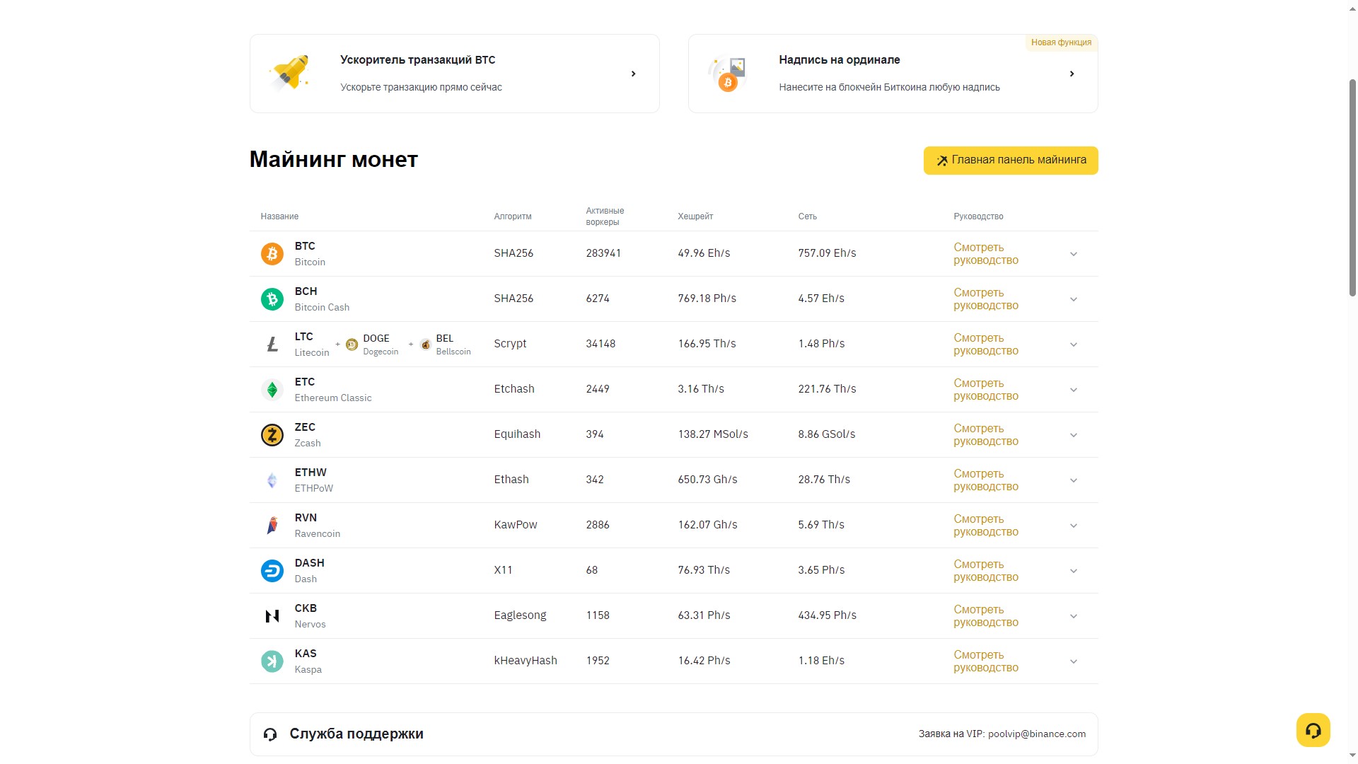Open Смотреть руководство for DASH

(986, 571)
